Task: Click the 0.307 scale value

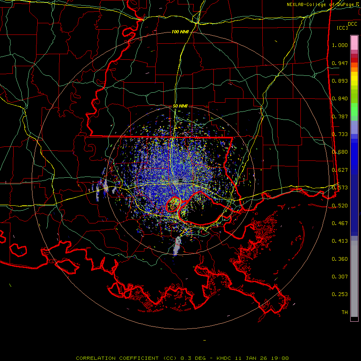Action: (340, 277)
